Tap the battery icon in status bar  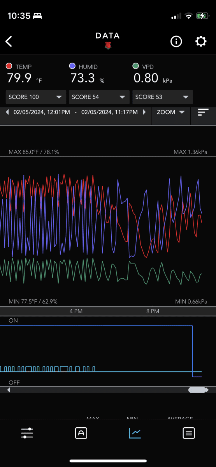click(x=202, y=16)
